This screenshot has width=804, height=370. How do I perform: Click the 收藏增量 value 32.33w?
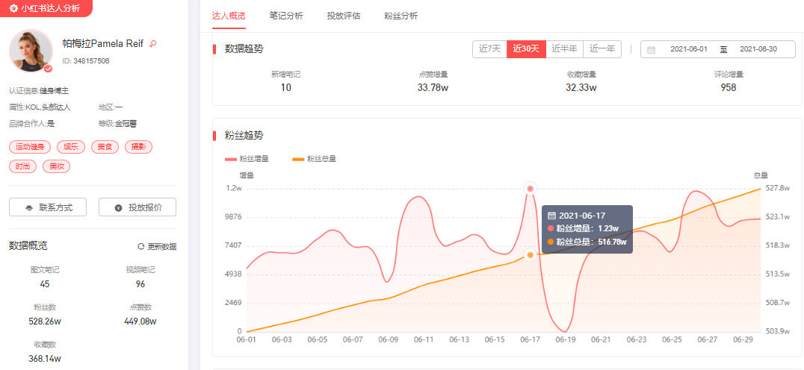pos(581,87)
